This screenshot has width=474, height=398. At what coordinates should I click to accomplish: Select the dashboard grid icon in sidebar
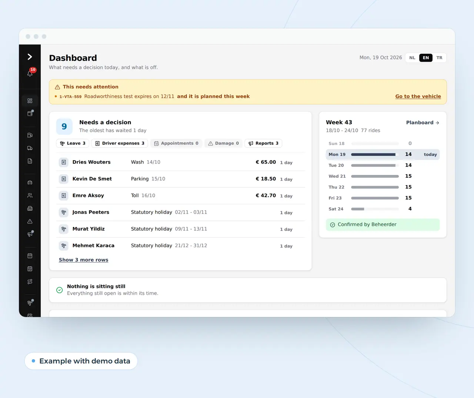tap(30, 101)
